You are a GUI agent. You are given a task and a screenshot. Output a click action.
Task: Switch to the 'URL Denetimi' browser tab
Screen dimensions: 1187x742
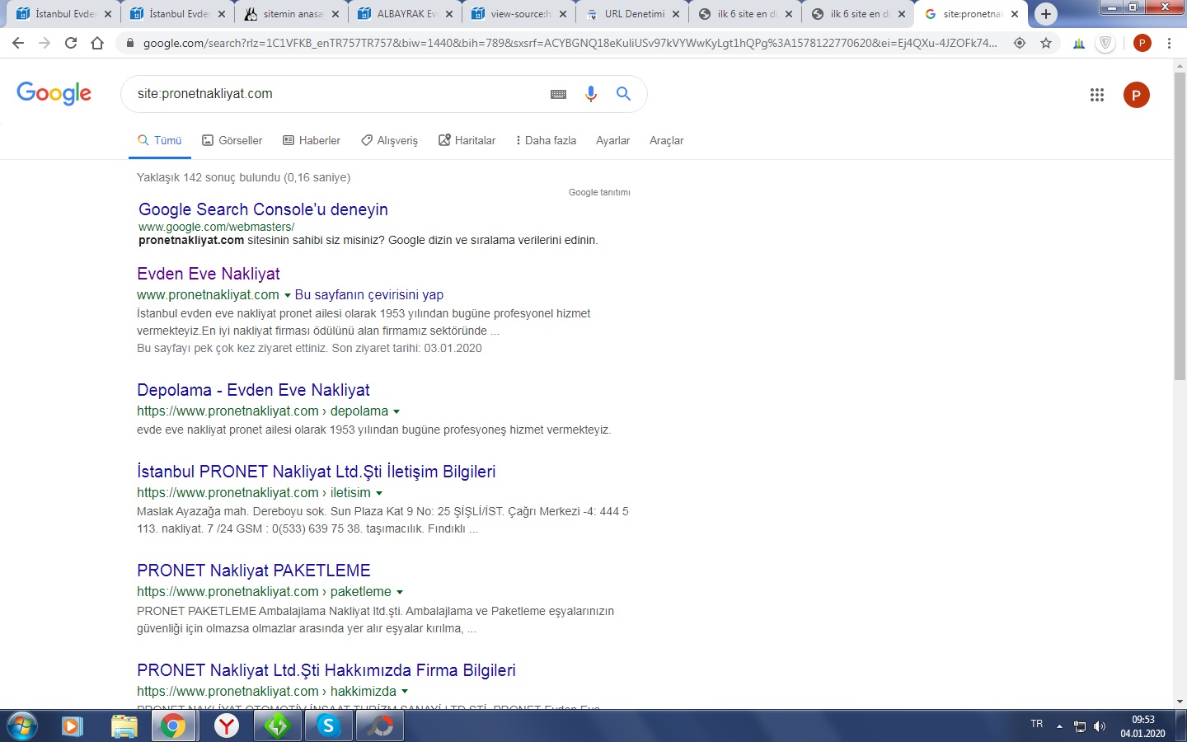coord(634,14)
